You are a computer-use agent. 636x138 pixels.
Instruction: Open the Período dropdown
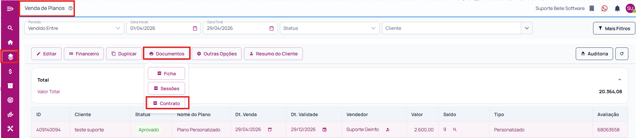pyautogui.click(x=74, y=28)
